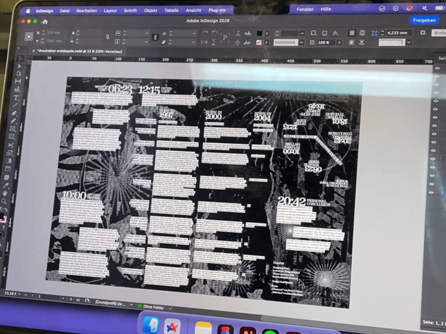This screenshot has height=334, width=446.
Task: Select the Pen tool
Action: click(14, 113)
